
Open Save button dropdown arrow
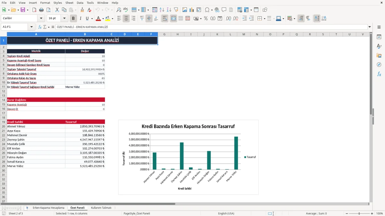coord(28,10)
